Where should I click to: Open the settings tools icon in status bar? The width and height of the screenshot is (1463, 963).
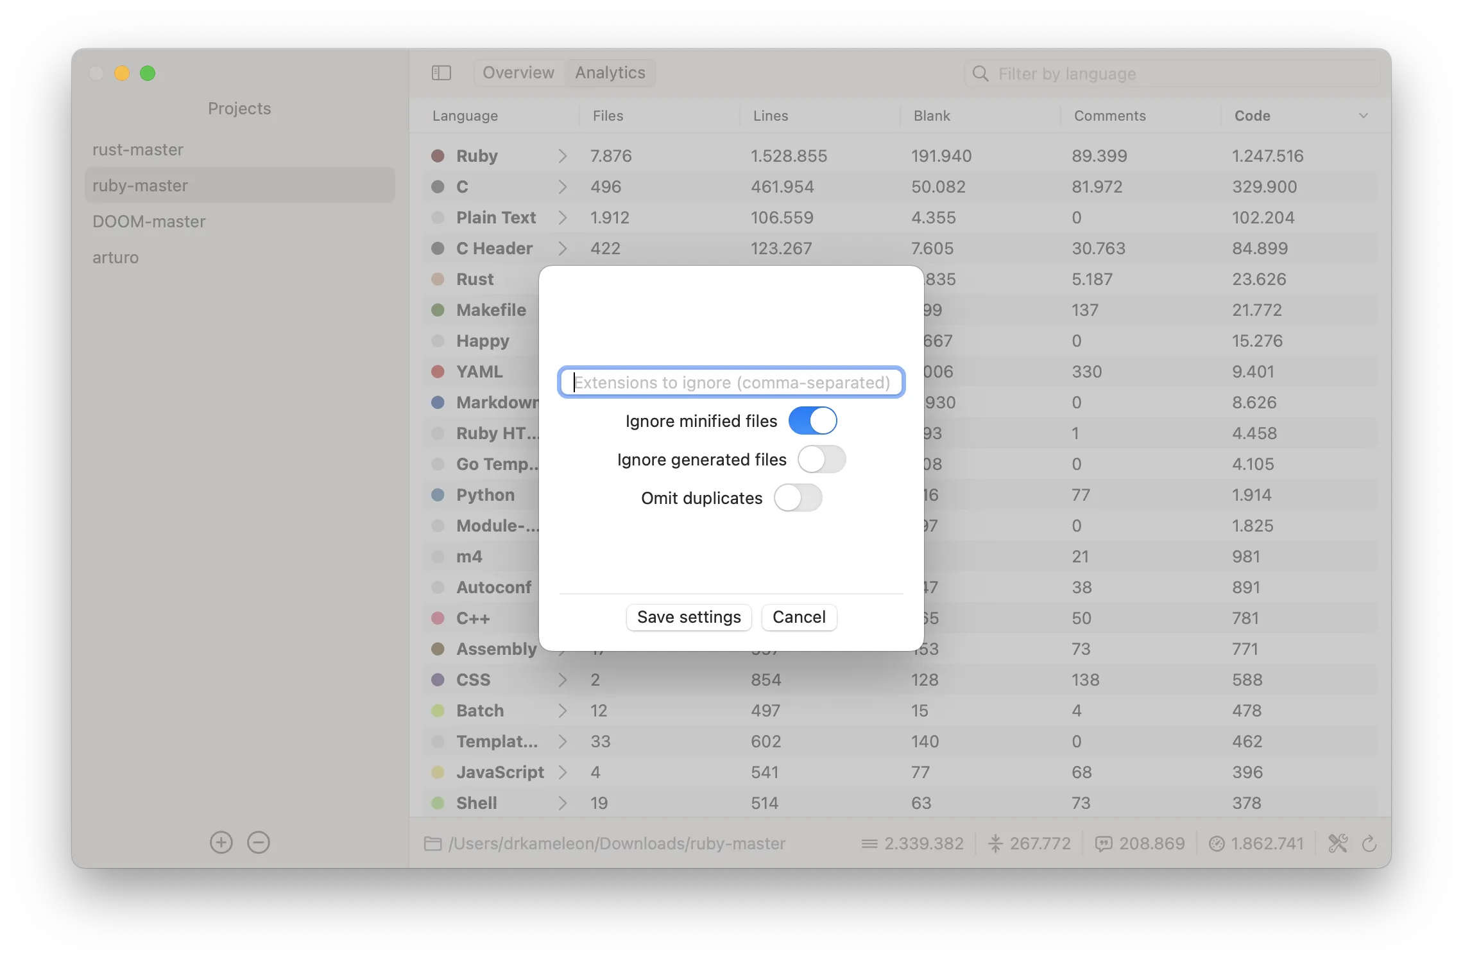point(1338,844)
